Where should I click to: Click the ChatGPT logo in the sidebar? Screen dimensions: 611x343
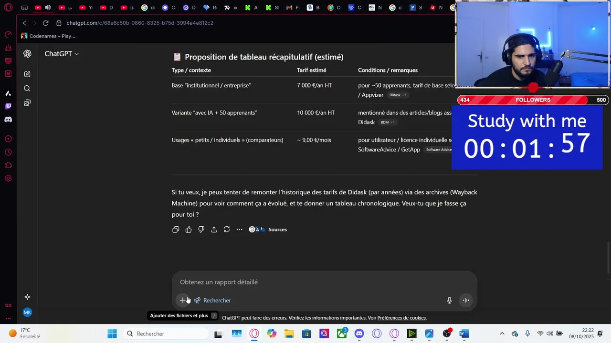tap(27, 54)
